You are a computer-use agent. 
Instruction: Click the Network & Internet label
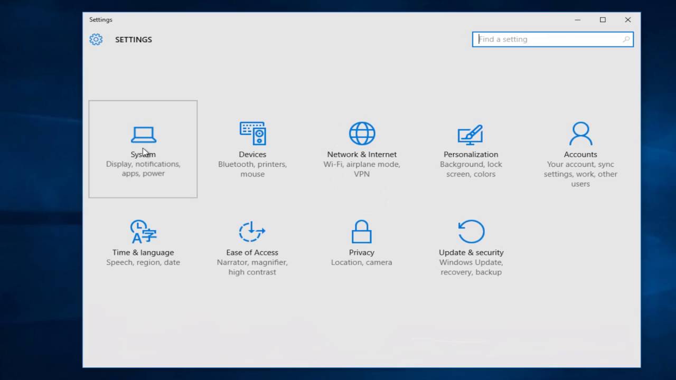pos(362,154)
